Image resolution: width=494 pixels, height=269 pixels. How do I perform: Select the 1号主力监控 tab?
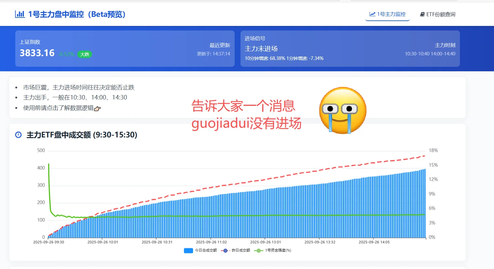tap(387, 14)
